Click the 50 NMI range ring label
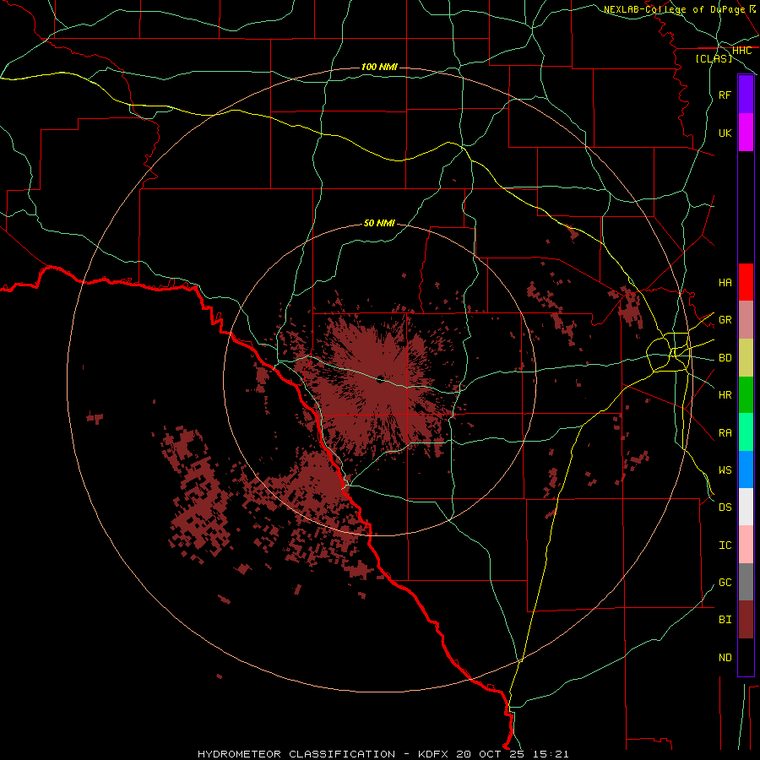Image resolution: width=760 pixels, height=760 pixels. coord(379,223)
